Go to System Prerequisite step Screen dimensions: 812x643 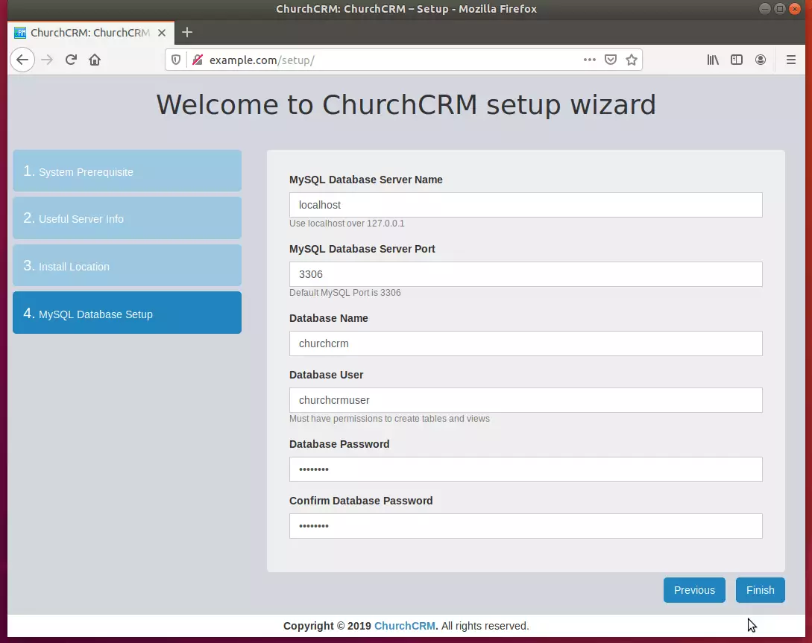click(127, 171)
